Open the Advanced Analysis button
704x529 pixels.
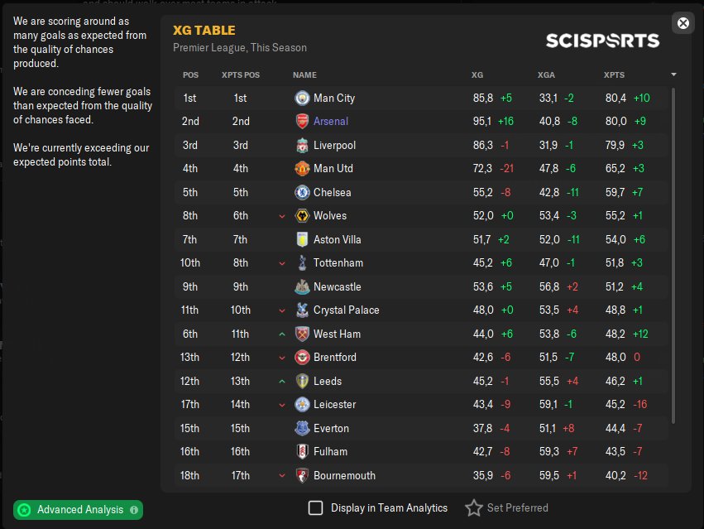[x=79, y=510]
